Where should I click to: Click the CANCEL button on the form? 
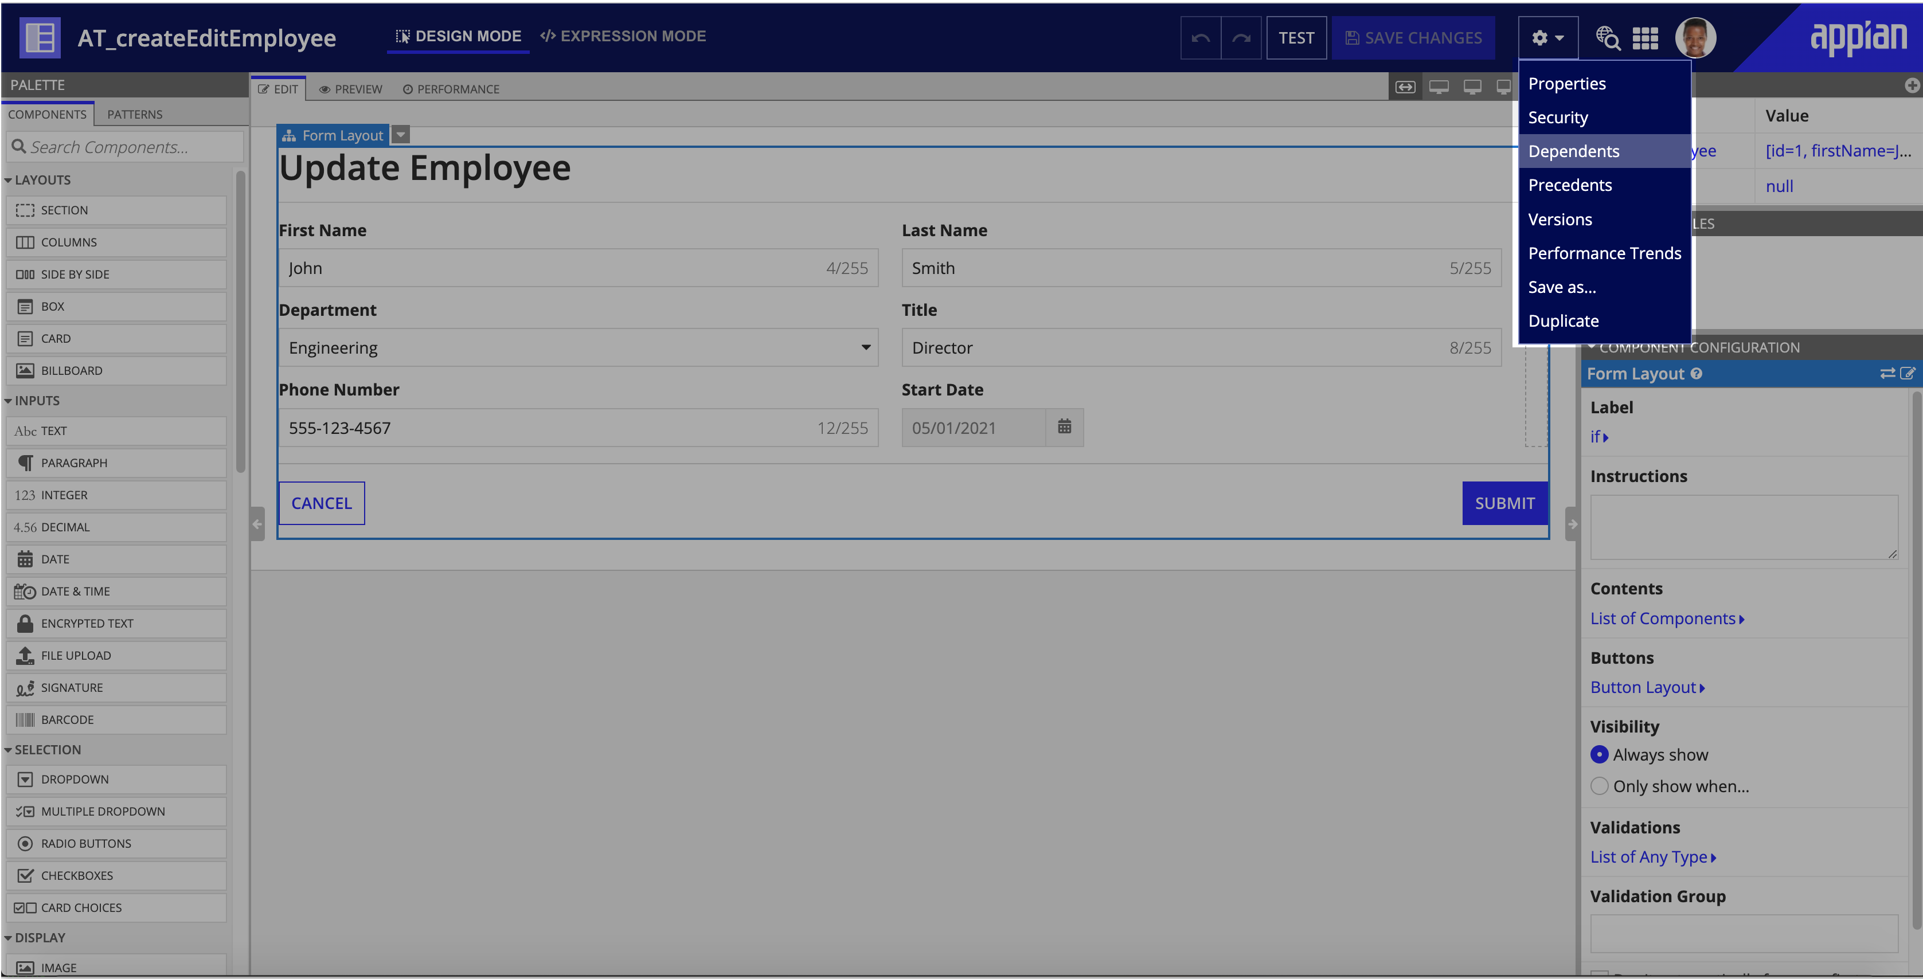tap(321, 503)
